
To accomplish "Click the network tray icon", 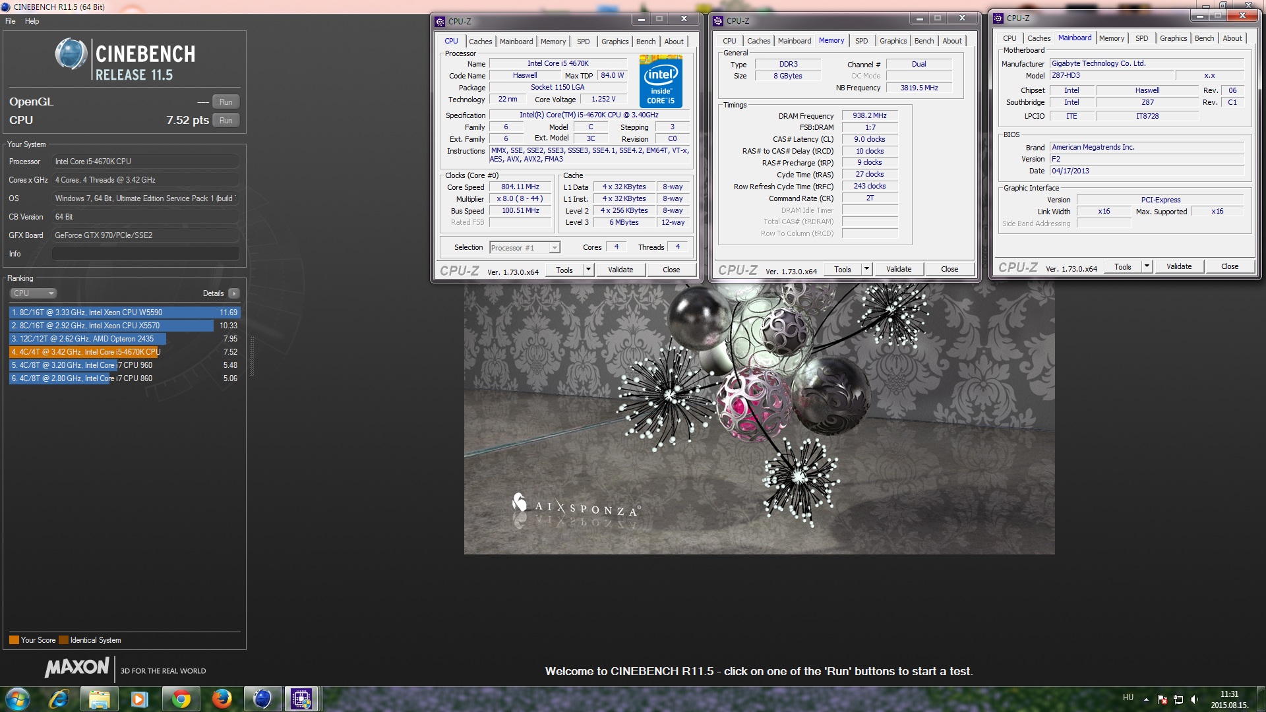I will click(x=1178, y=699).
